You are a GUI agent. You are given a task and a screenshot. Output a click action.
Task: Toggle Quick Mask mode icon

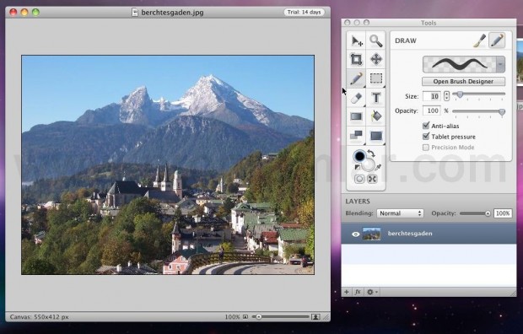pos(359,179)
